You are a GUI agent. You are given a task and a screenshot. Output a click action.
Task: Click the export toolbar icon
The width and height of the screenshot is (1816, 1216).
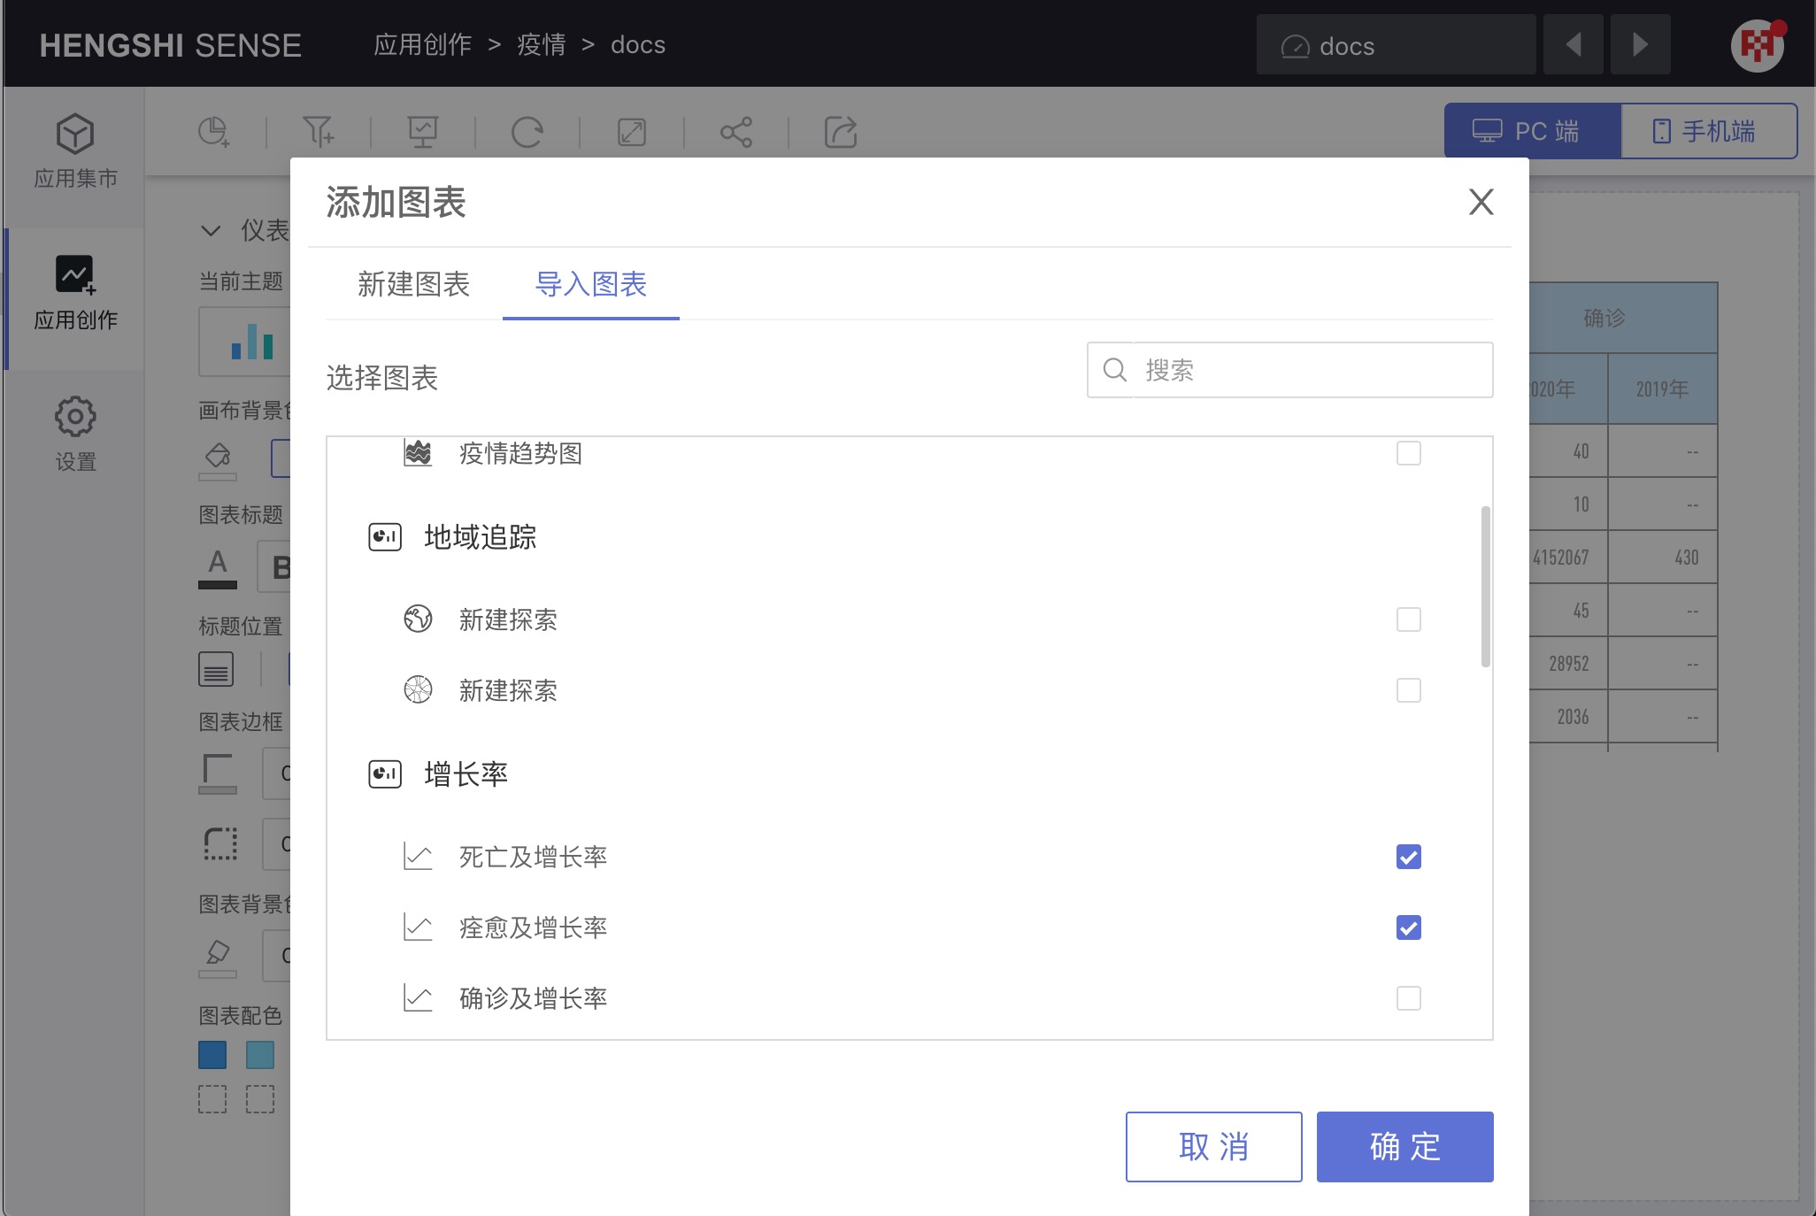pos(841,132)
